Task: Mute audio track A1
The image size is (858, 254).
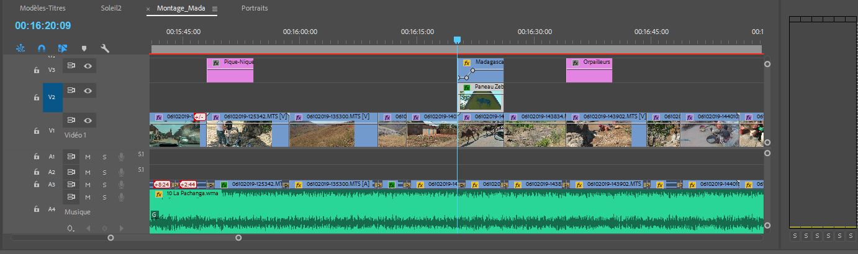Action: [88, 157]
